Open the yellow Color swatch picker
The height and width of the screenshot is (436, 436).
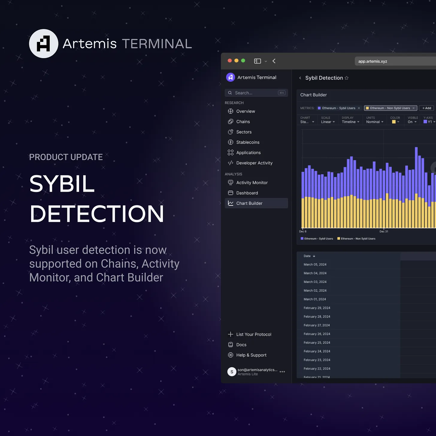pos(395,122)
